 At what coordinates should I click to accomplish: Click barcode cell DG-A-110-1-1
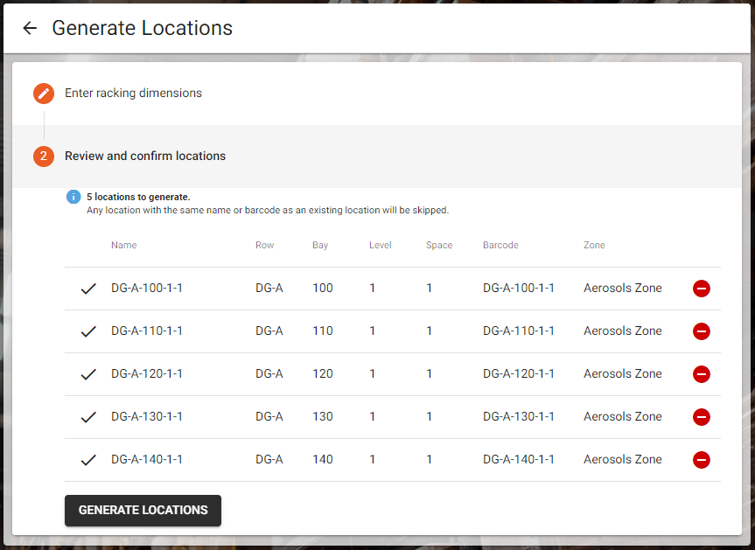point(519,331)
